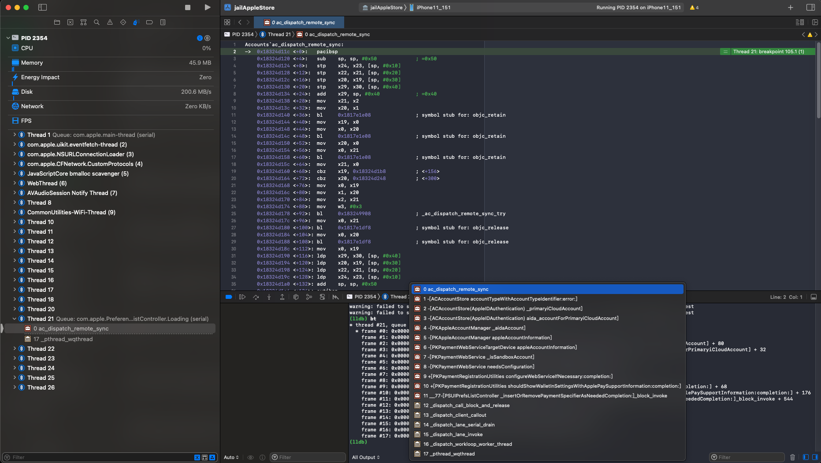821x463 pixels.
Task: Open the Project navigator folder icon
Action: pyautogui.click(x=57, y=22)
